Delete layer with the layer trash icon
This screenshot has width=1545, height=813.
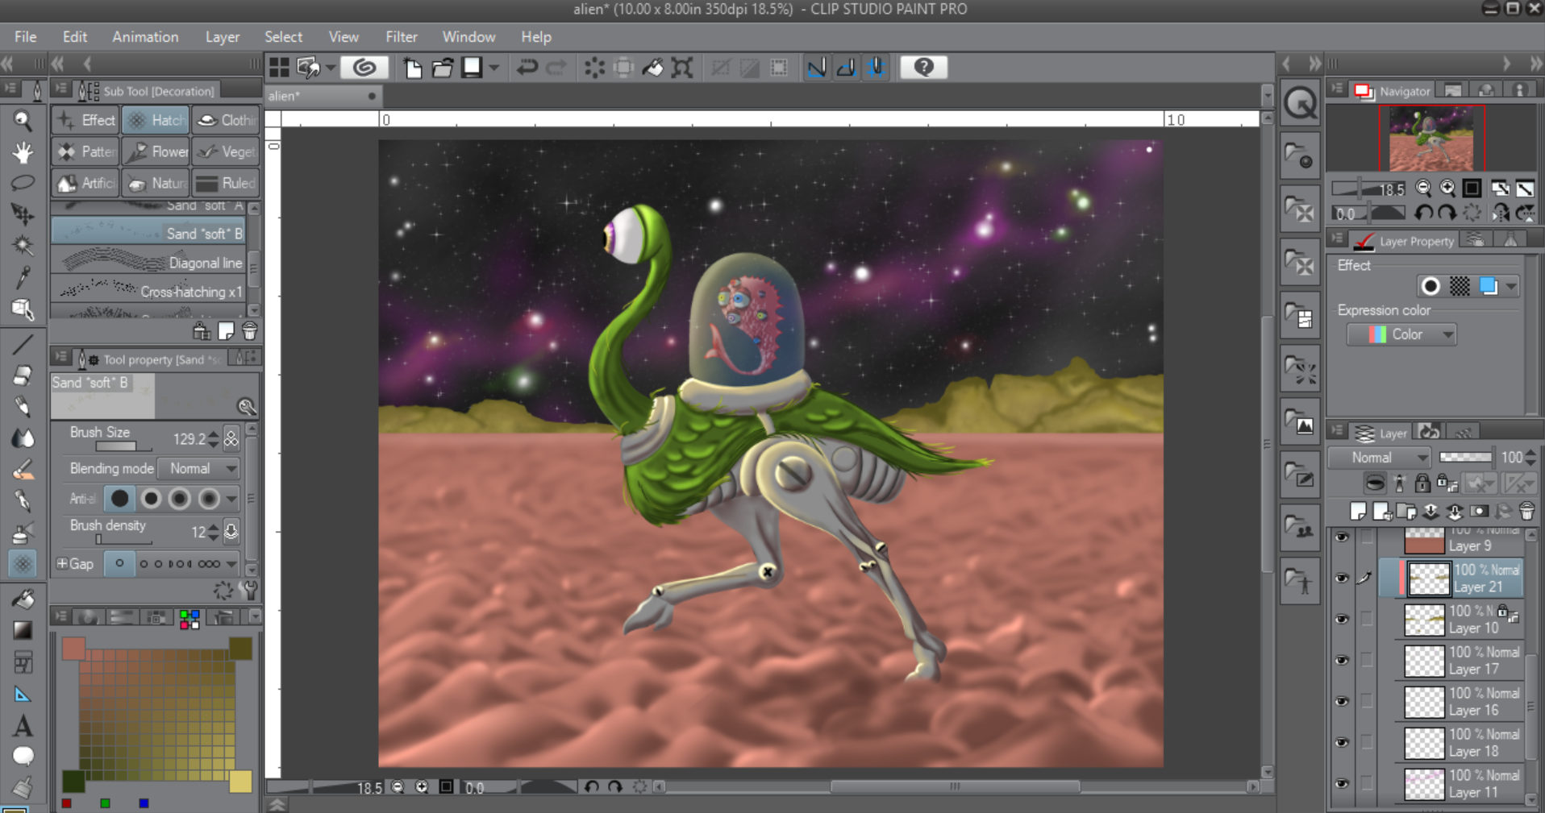click(1526, 512)
